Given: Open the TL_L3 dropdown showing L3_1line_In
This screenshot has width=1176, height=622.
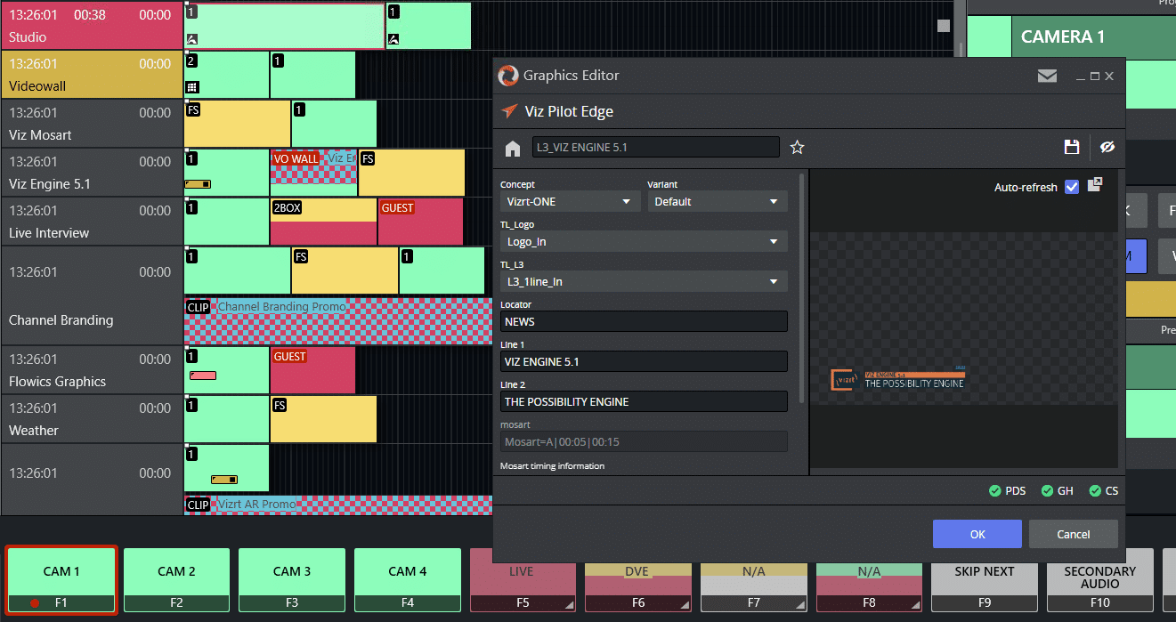Looking at the screenshot, I should pyautogui.click(x=643, y=282).
